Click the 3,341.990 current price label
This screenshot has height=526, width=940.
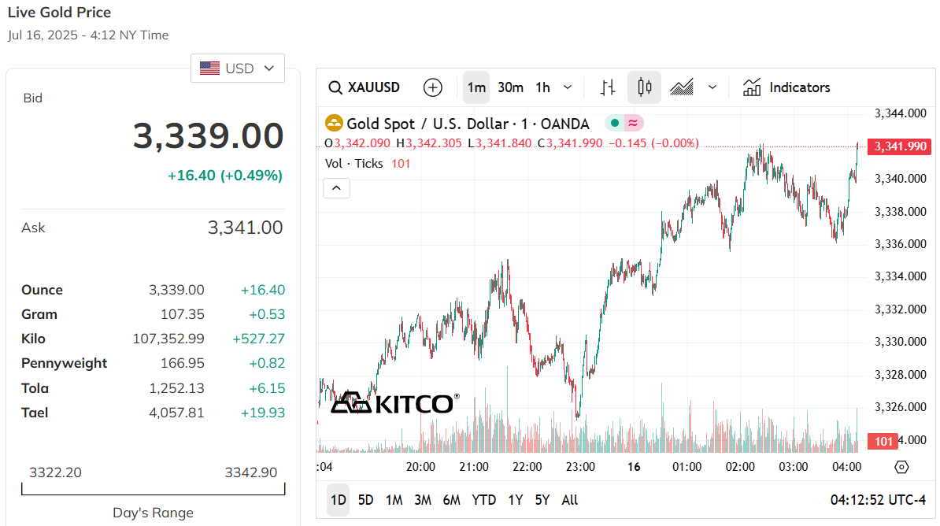899,146
